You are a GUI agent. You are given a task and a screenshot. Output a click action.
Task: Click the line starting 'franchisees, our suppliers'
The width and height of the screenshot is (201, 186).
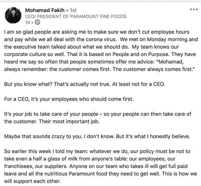(x=96, y=167)
